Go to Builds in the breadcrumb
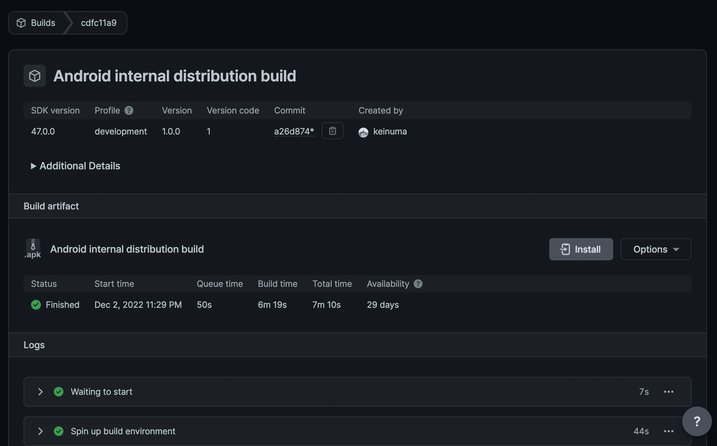The width and height of the screenshot is (717, 446). click(x=42, y=23)
